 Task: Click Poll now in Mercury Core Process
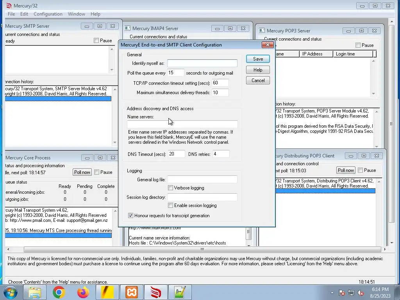(82, 172)
